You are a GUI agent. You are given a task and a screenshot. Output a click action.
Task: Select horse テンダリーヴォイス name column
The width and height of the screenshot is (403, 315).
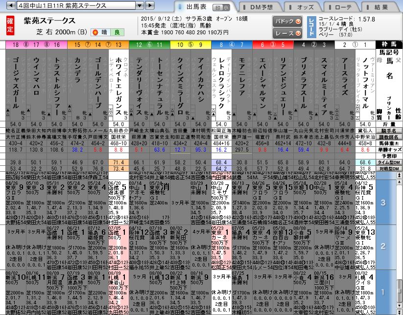pyautogui.click(x=139, y=86)
